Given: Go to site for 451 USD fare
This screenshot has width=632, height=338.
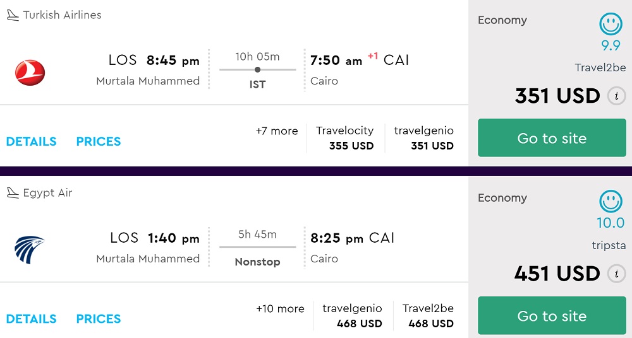Looking at the screenshot, I should [552, 316].
